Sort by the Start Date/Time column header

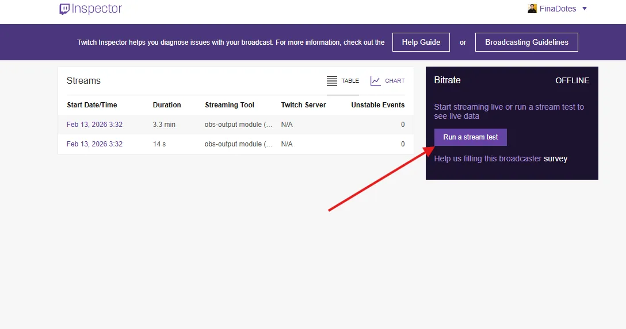click(x=91, y=105)
